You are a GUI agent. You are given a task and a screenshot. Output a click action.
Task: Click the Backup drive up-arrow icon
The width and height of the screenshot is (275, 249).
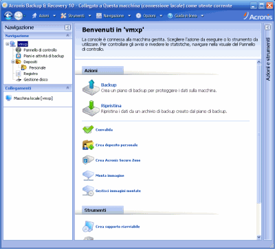(91, 87)
